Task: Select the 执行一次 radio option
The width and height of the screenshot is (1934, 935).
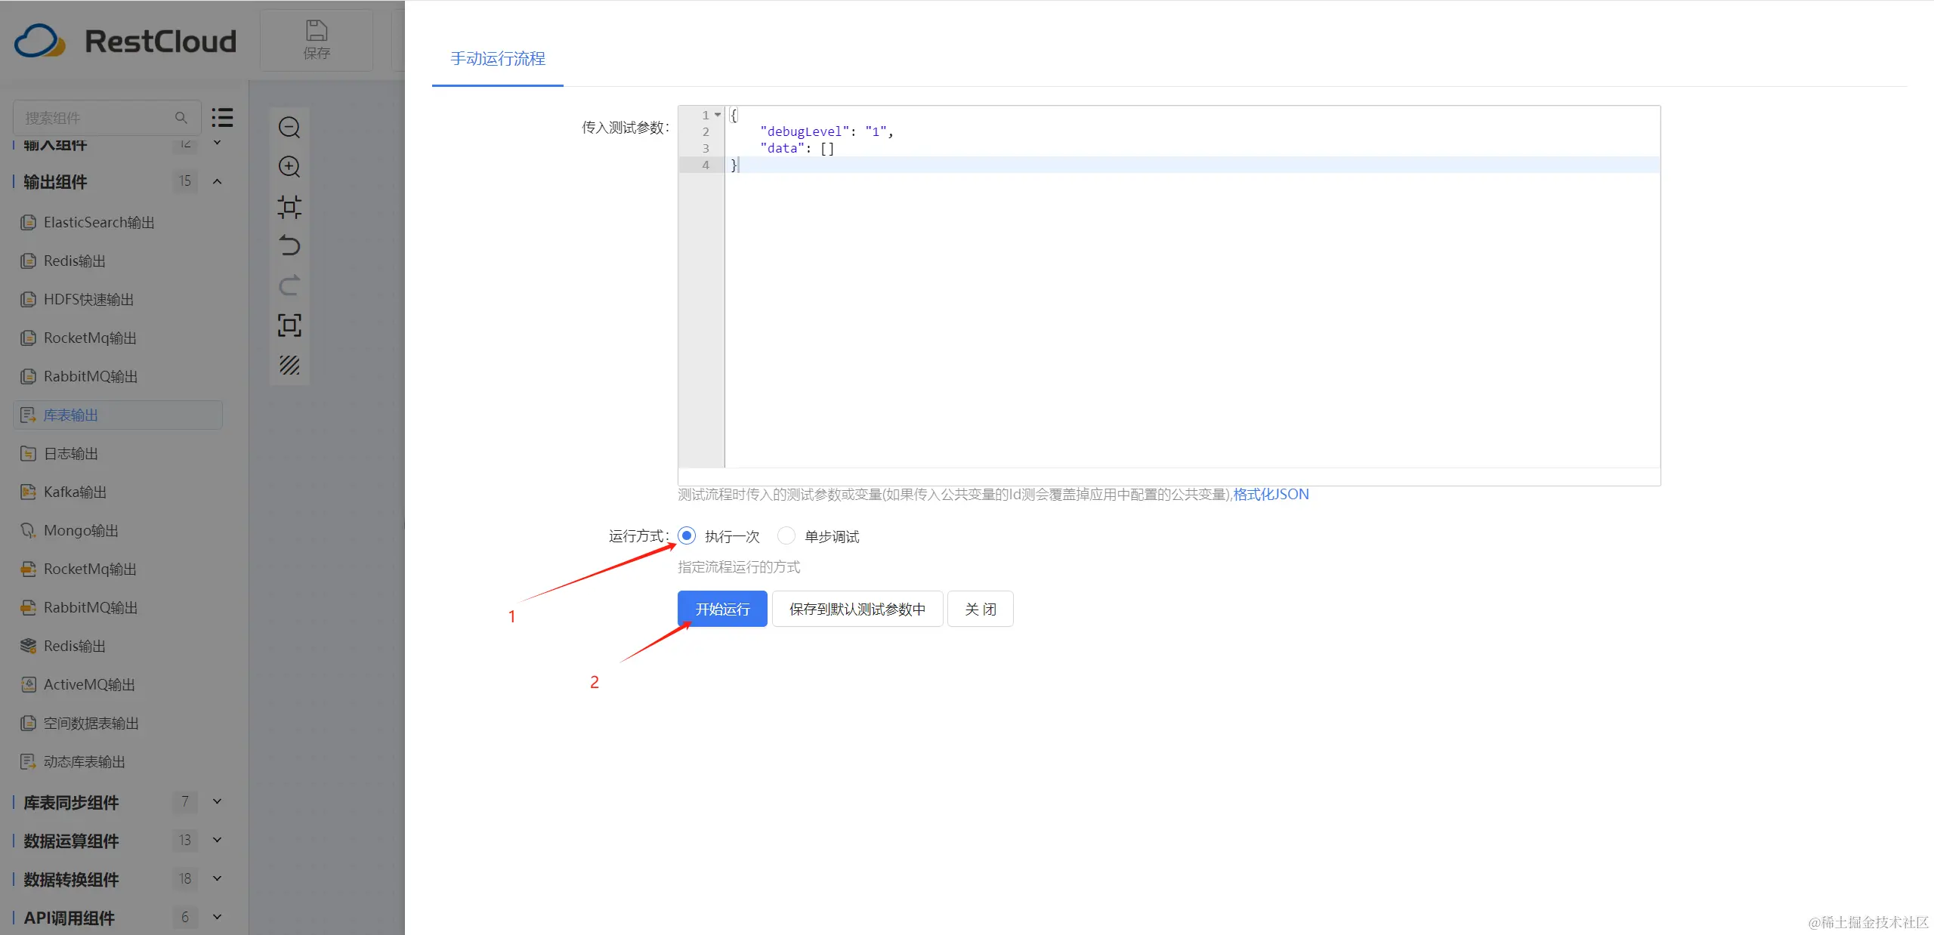Action: tap(687, 536)
